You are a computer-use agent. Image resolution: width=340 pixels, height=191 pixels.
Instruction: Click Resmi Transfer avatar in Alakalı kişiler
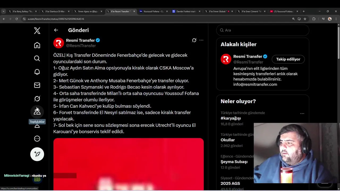226,59
